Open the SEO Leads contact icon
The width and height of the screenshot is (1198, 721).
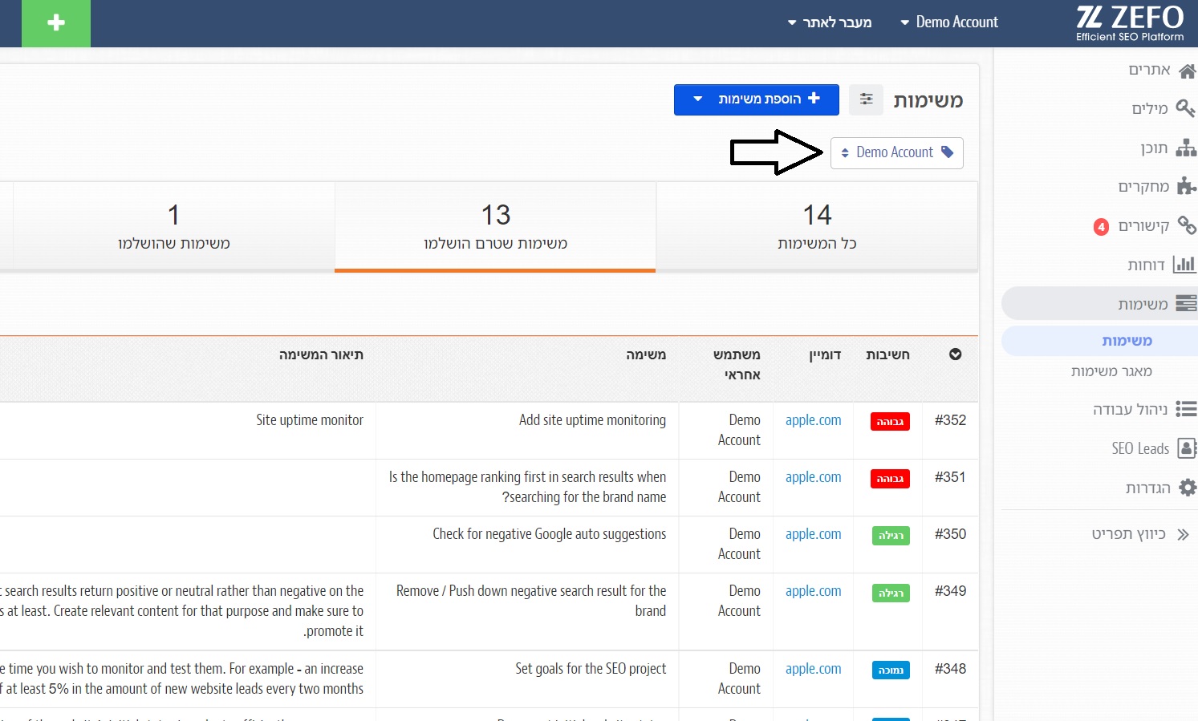[1187, 448]
